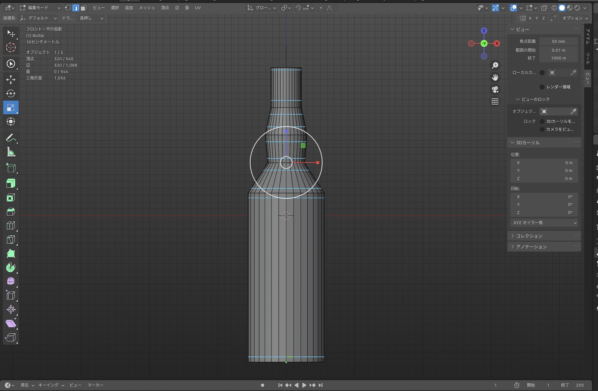This screenshot has width=598, height=391.
Task: Choose the Loop Cut tool
Action: click(x=11, y=226)
